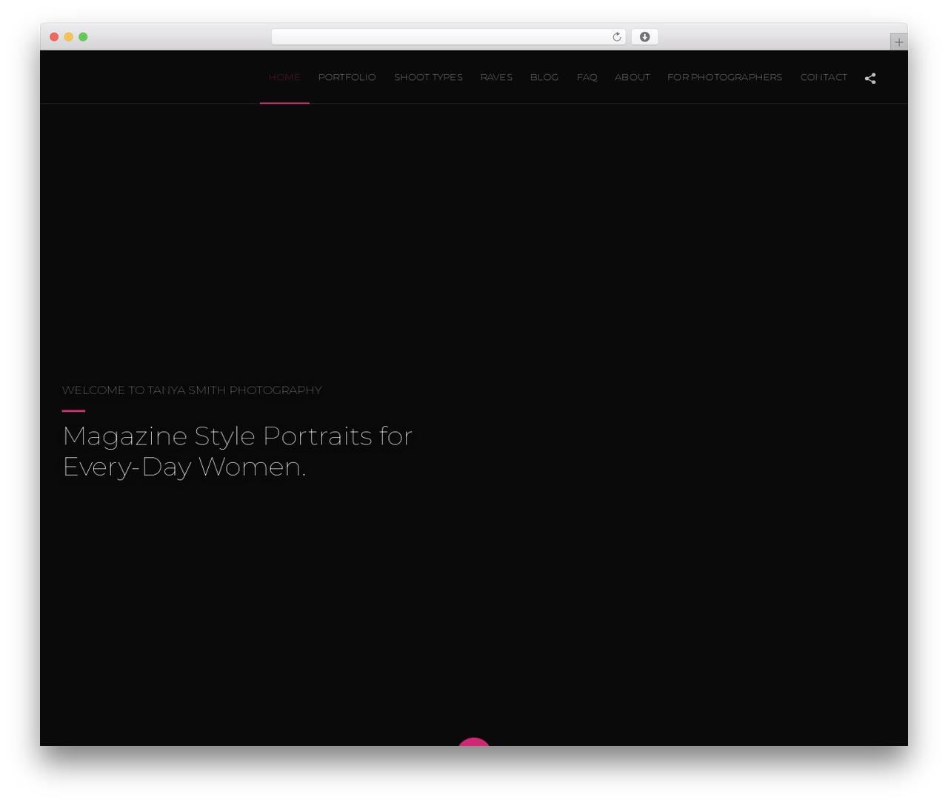Image resolution: width=948 pixels, height=803 pixels.
Task: Click the Welcome to Tanya Smith Photography text
Action: (192, 390)
